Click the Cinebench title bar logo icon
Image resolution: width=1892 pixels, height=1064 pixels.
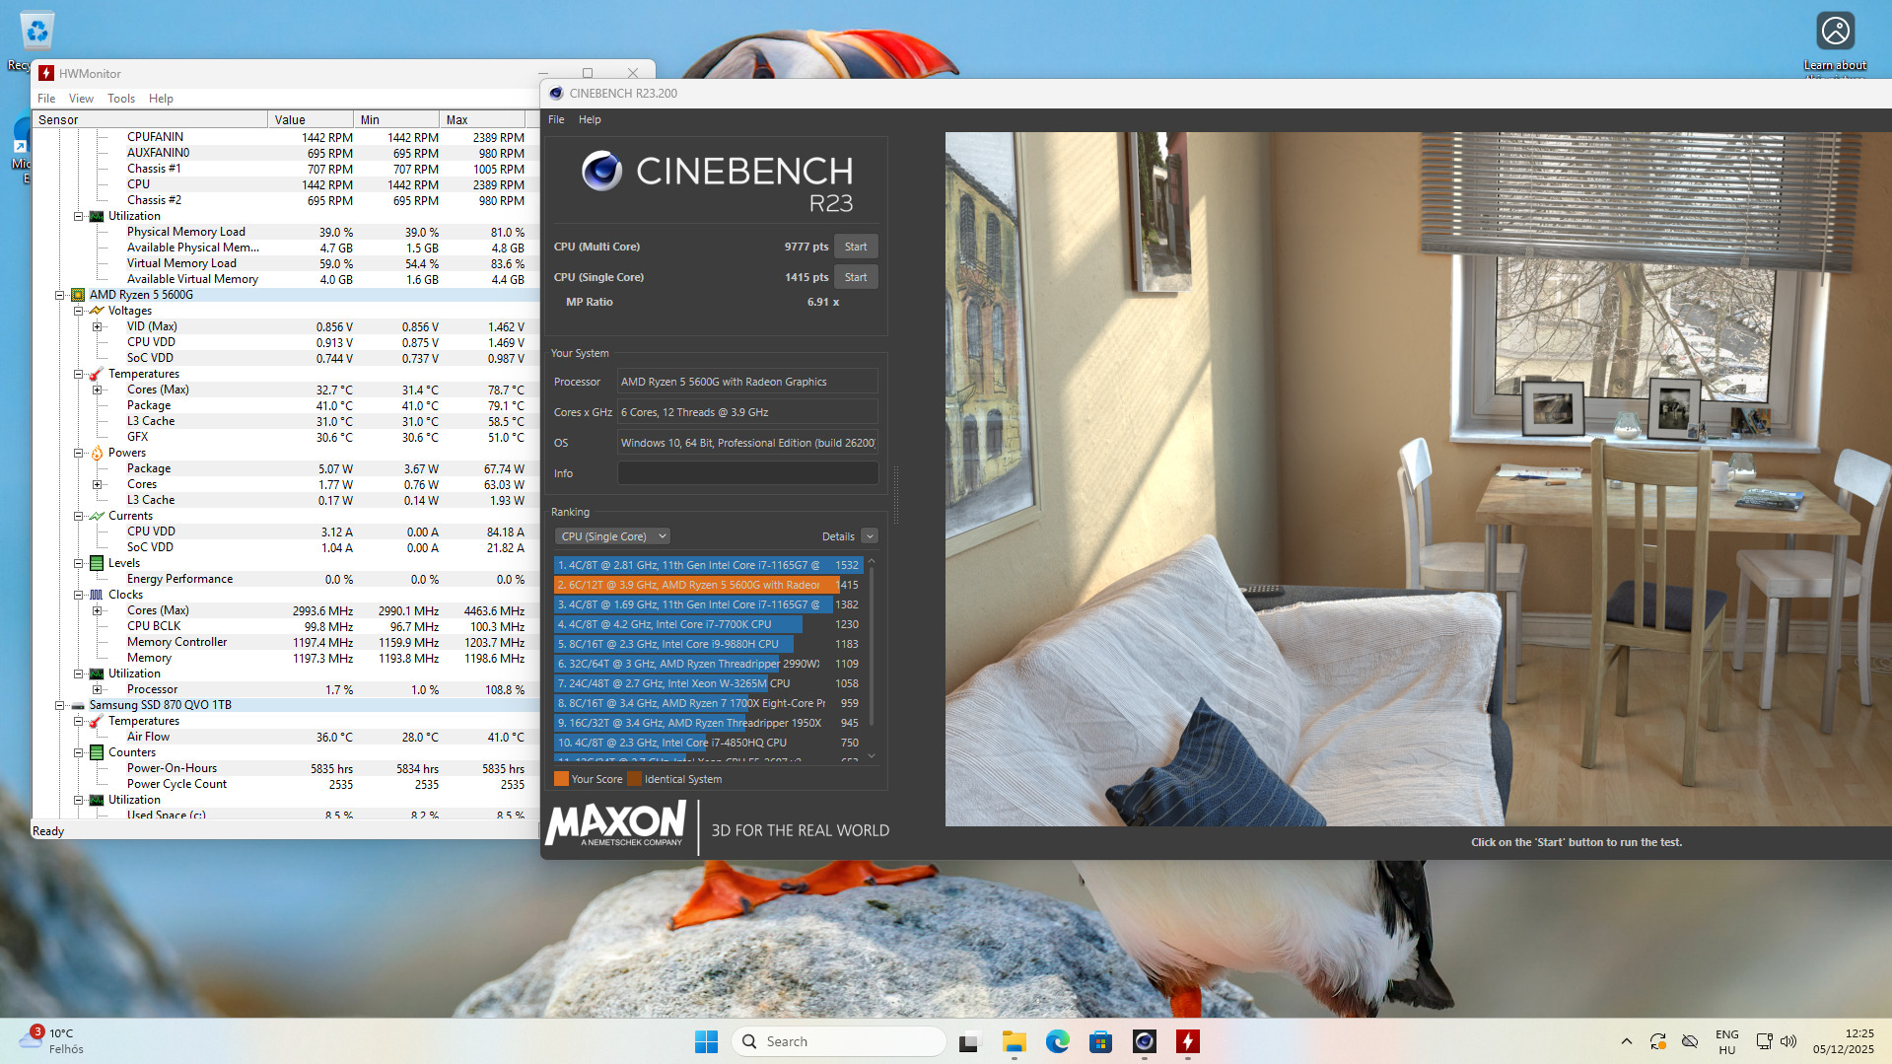click(x=556, y=93)
